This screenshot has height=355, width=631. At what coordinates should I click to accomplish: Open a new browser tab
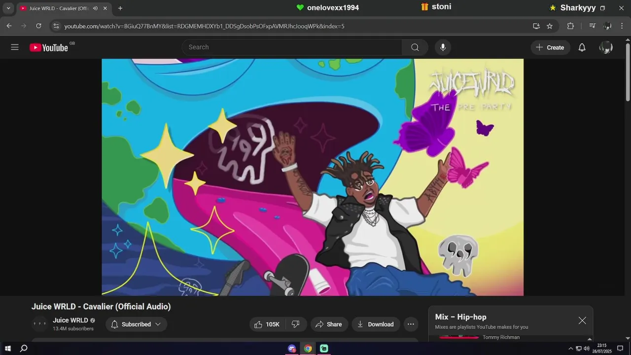click(120, 8)
